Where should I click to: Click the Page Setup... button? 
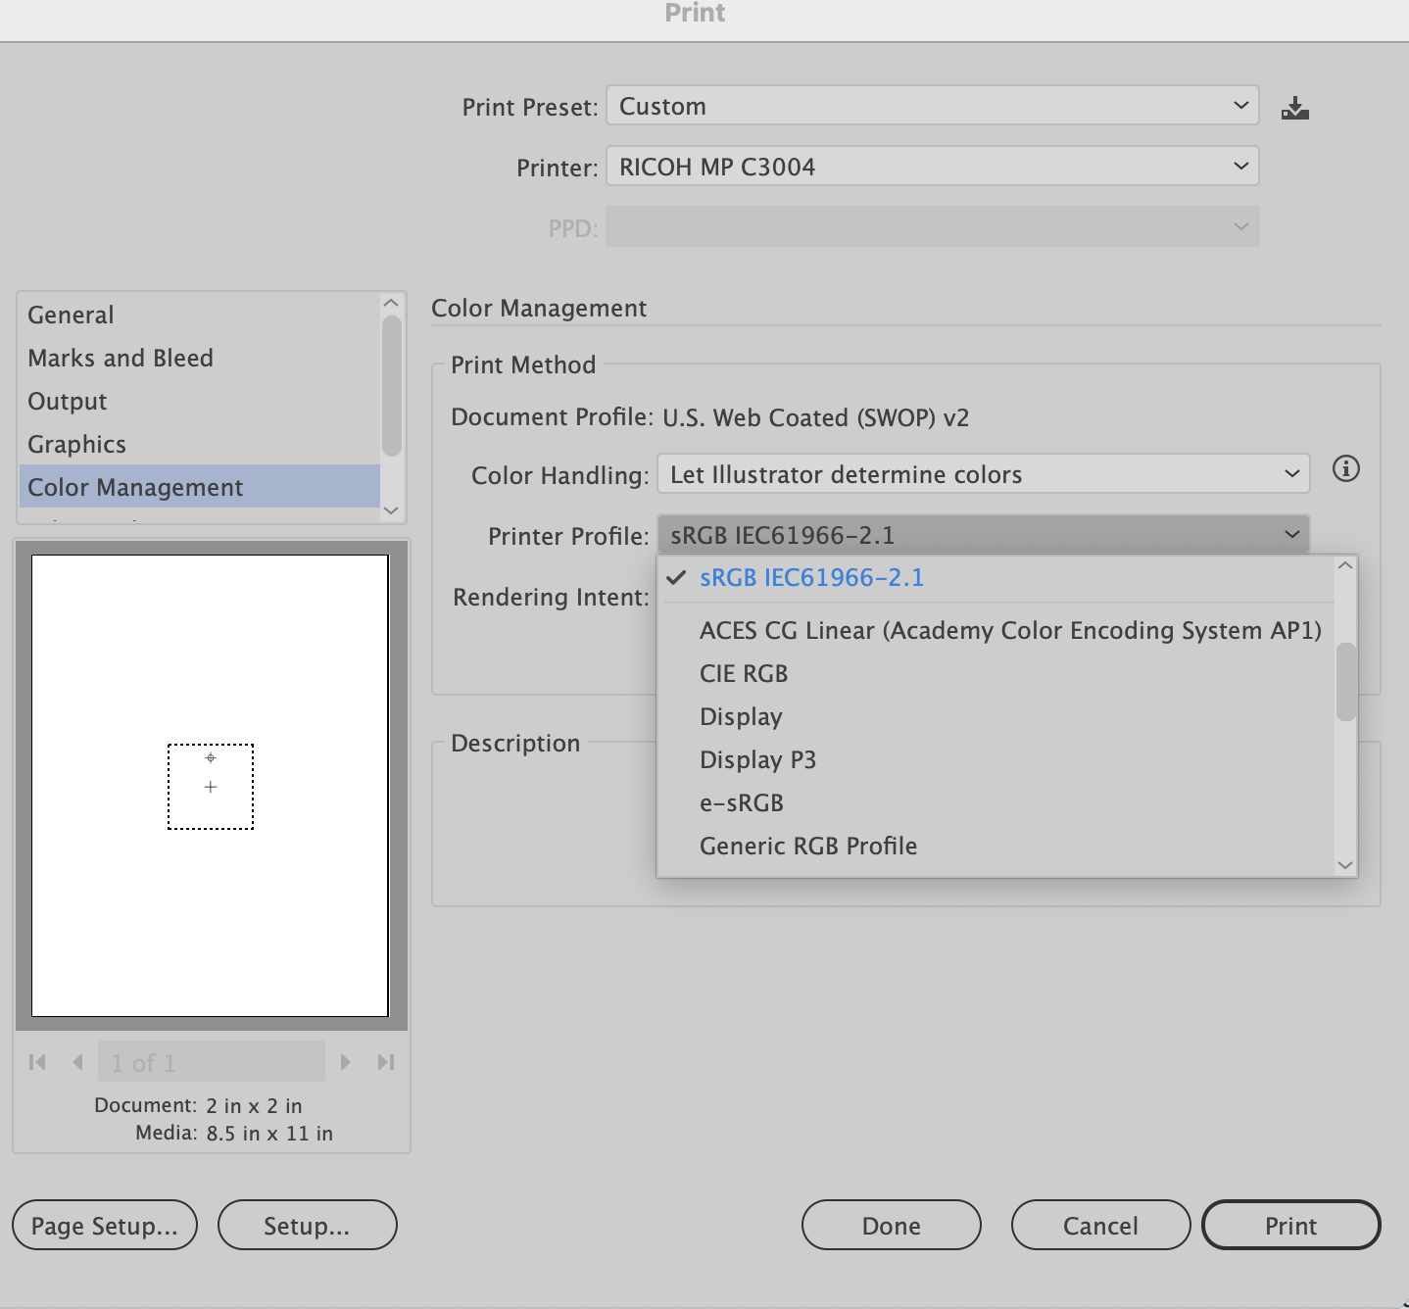coord(105,1226)
